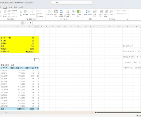This screenshot has height=117, width=141.
Task: Sort descending with the Z-A icon
Action: 21,15
